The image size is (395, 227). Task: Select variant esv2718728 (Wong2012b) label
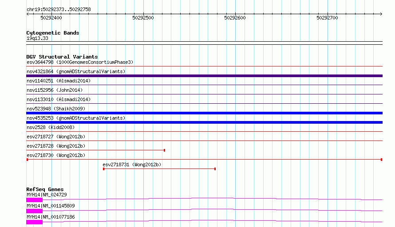56,146
